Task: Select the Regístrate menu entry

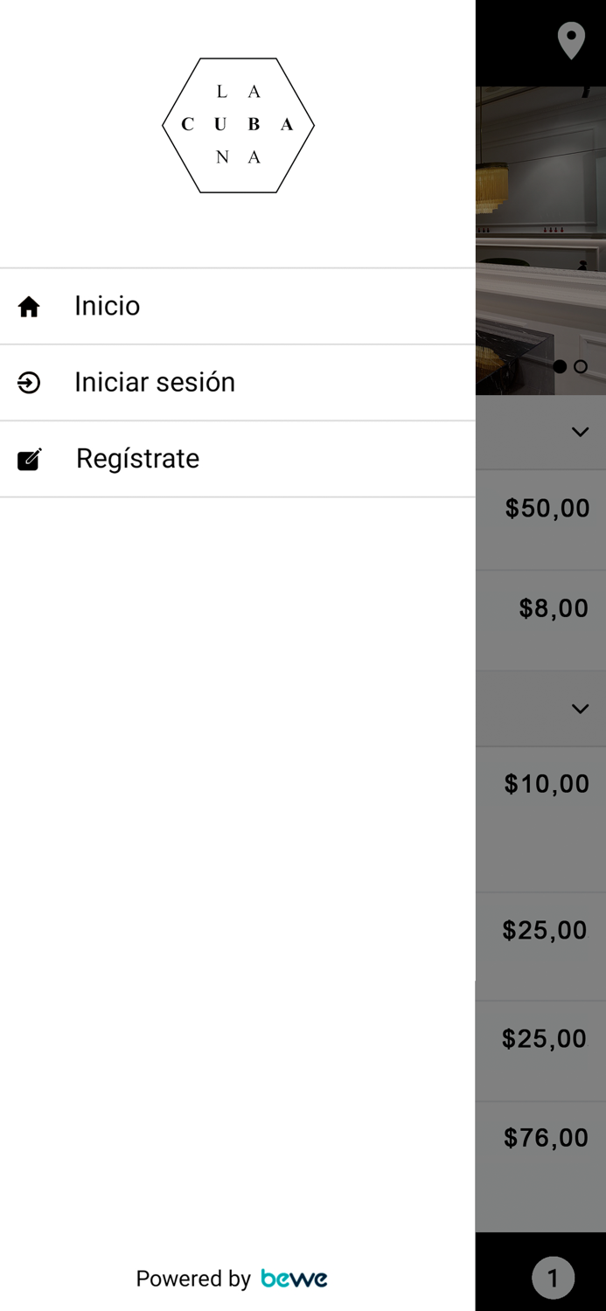Action: point(138,459)
